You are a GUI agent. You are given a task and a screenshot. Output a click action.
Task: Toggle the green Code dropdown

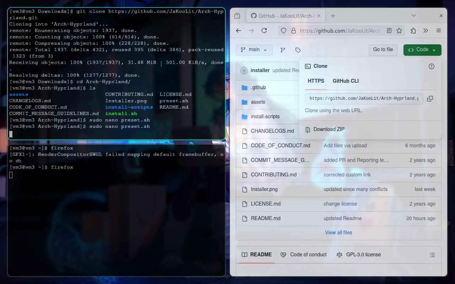click(422, 50)
